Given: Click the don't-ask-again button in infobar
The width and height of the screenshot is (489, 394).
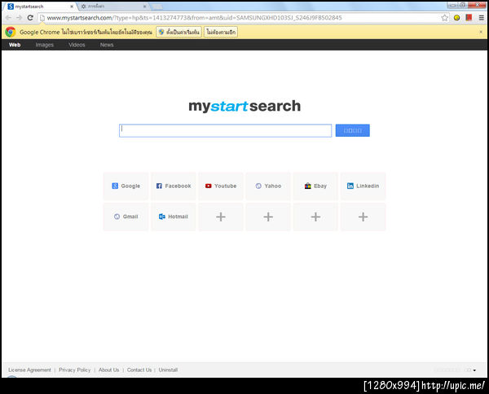Looking at the screenshot, I should (x=221, y=32).
